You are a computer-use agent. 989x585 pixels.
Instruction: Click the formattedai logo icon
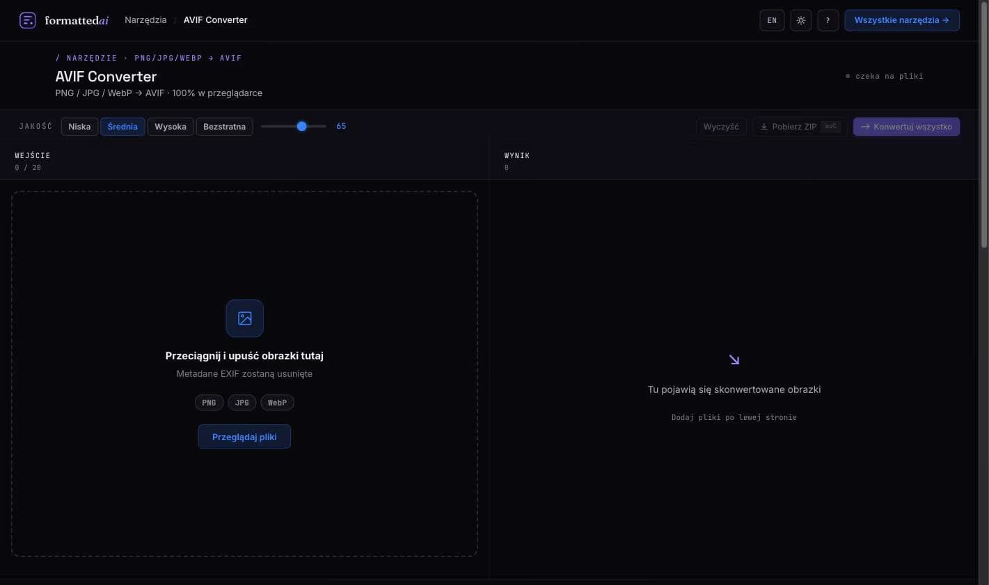coord(27,20)
